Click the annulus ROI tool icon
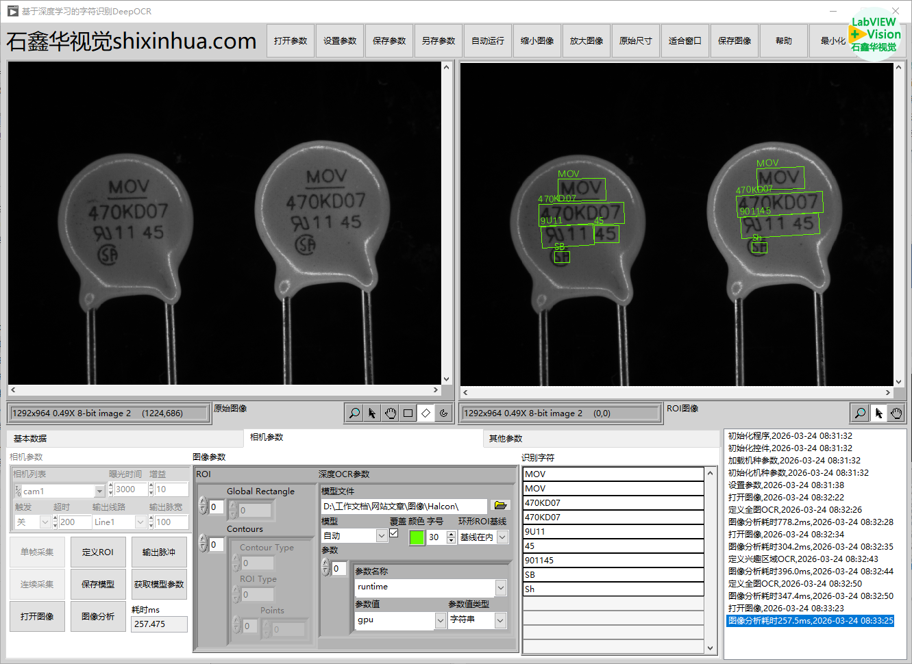 [x=443, y=413]
